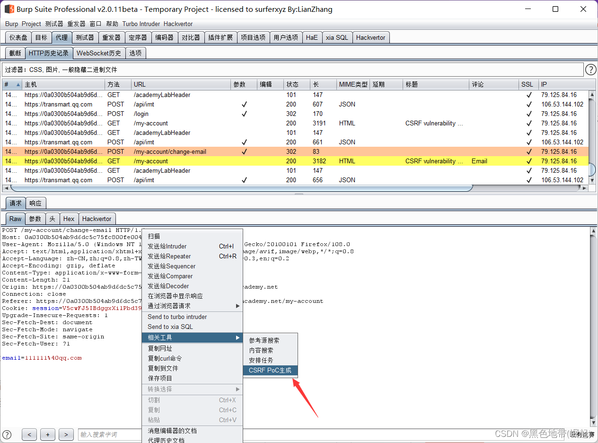
Task: Open the 窗口 menu
Action: tap(96, 24)
